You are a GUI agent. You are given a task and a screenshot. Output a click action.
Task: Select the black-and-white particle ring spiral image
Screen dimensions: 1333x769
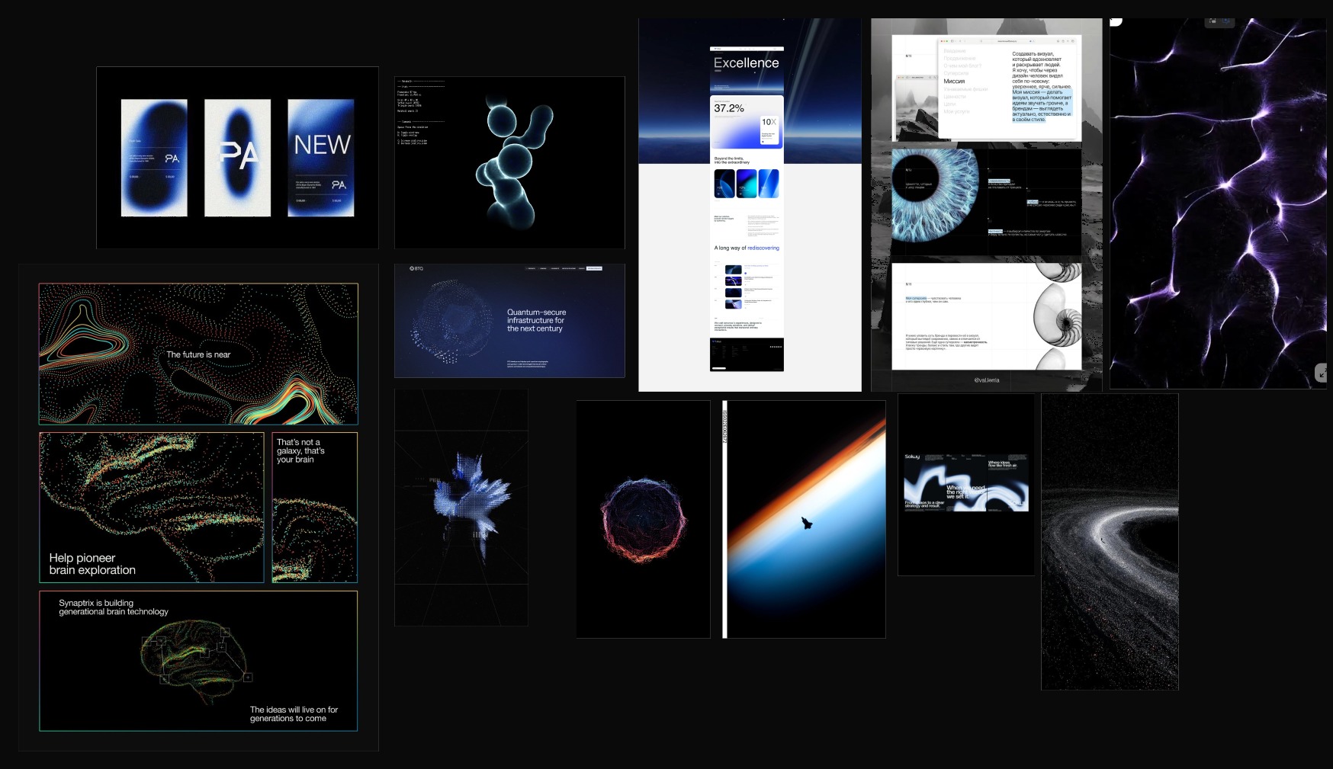pos(1110,542)
